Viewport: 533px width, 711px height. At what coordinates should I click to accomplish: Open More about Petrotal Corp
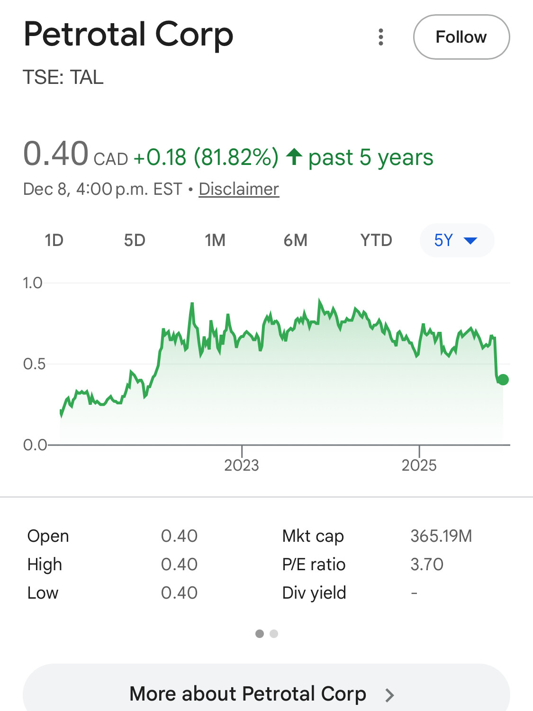click(248, 694)
